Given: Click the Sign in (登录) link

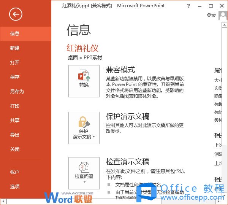Looking at the screenshot, I should 211,15.
